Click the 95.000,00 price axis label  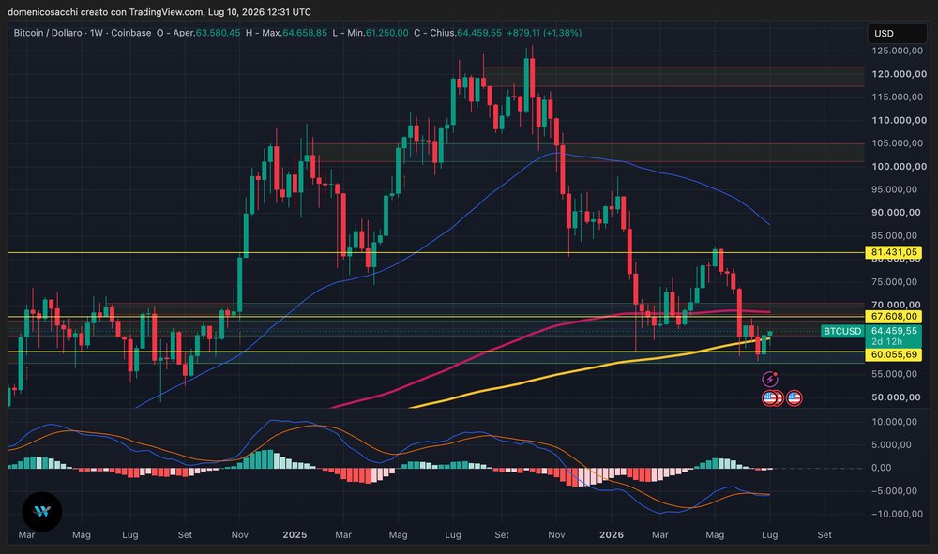pos(894,189)
